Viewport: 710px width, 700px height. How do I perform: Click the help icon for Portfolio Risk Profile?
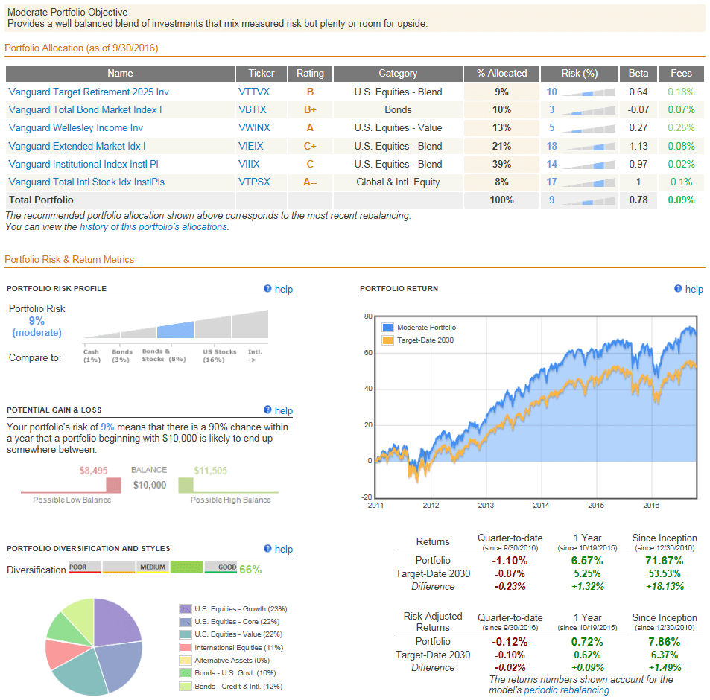tap(267, 289)
